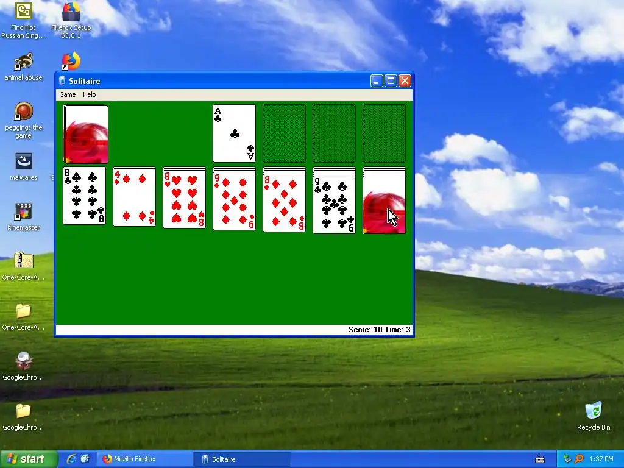
Task: Select the GoogleChro folder icon
Action: [23, 417]
